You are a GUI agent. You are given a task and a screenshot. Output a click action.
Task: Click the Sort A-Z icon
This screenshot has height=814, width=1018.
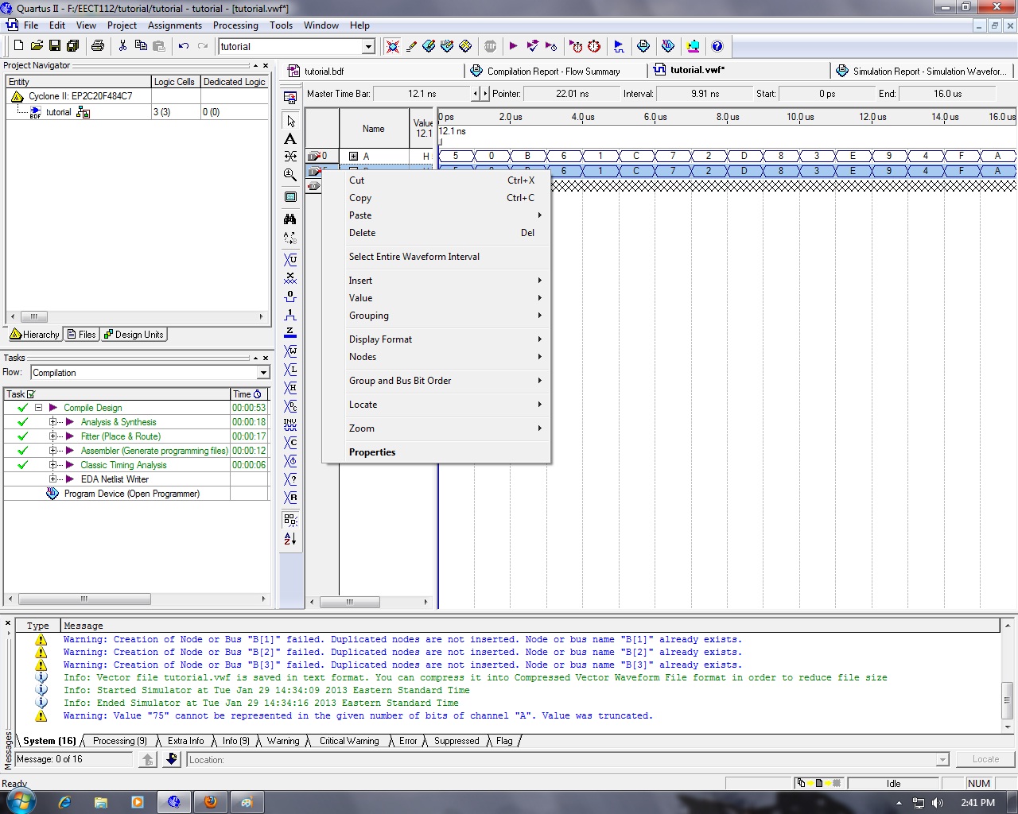point(290,538)
